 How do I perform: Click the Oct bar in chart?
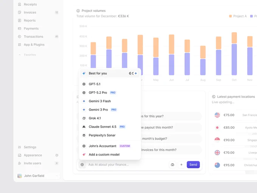[234, 54]
